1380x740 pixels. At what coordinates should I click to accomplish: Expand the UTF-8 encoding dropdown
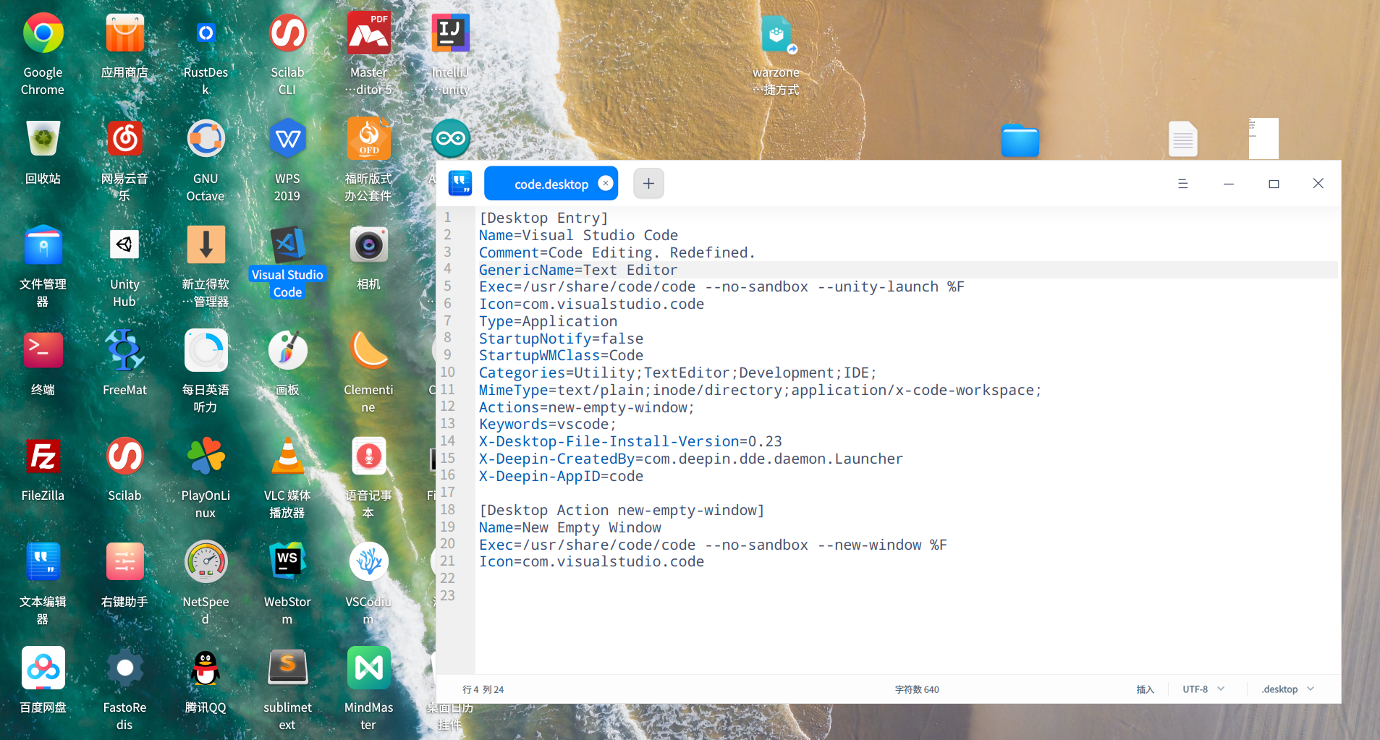pos(1203,689)
